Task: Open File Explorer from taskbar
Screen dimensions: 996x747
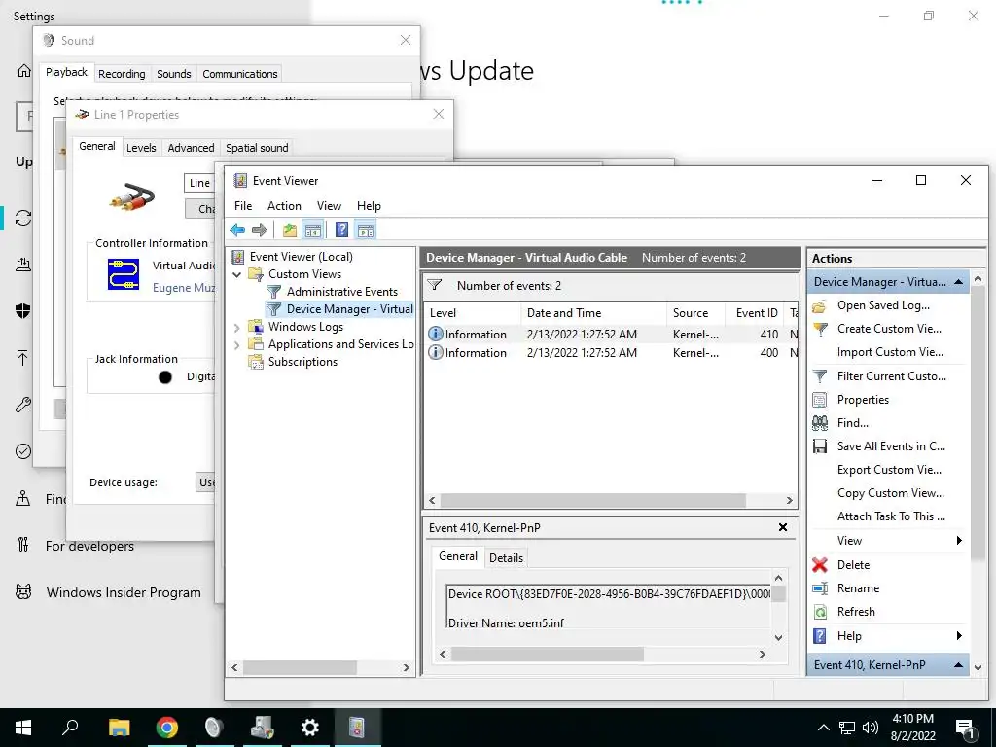Action: point(119,728)
